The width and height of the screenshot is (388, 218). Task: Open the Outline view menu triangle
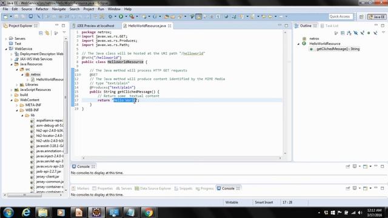pos(383,33)
